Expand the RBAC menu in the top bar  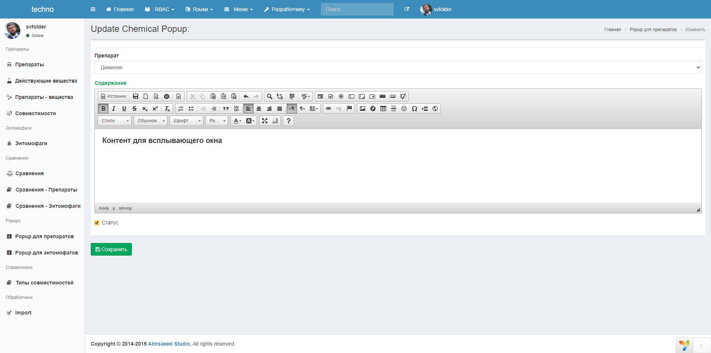coord(160,9)
